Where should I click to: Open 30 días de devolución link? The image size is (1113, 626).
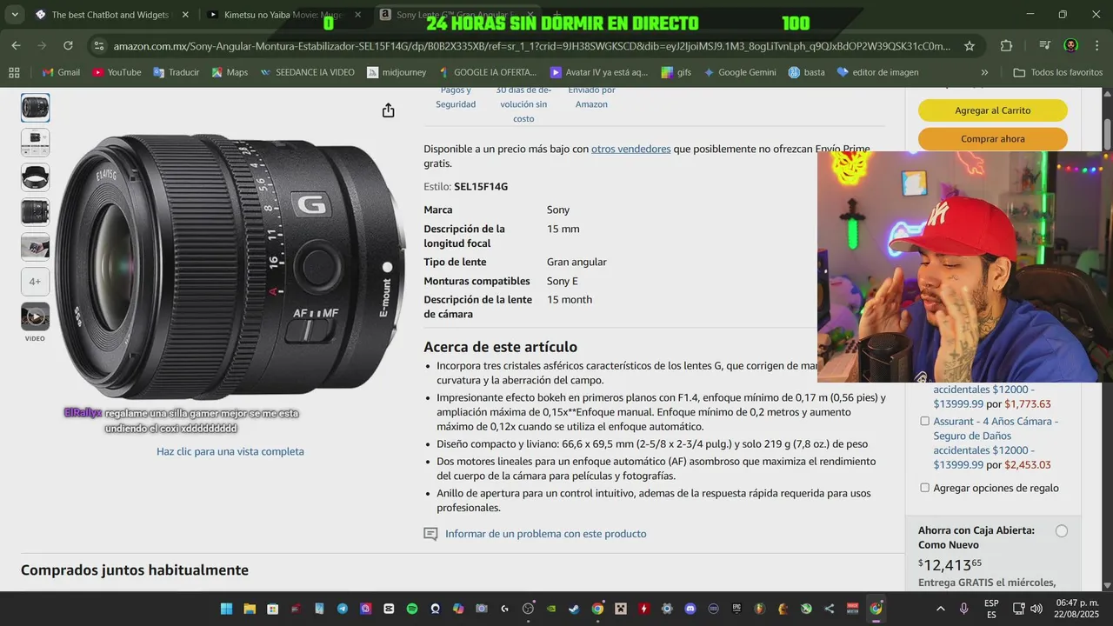pos(523,103)
